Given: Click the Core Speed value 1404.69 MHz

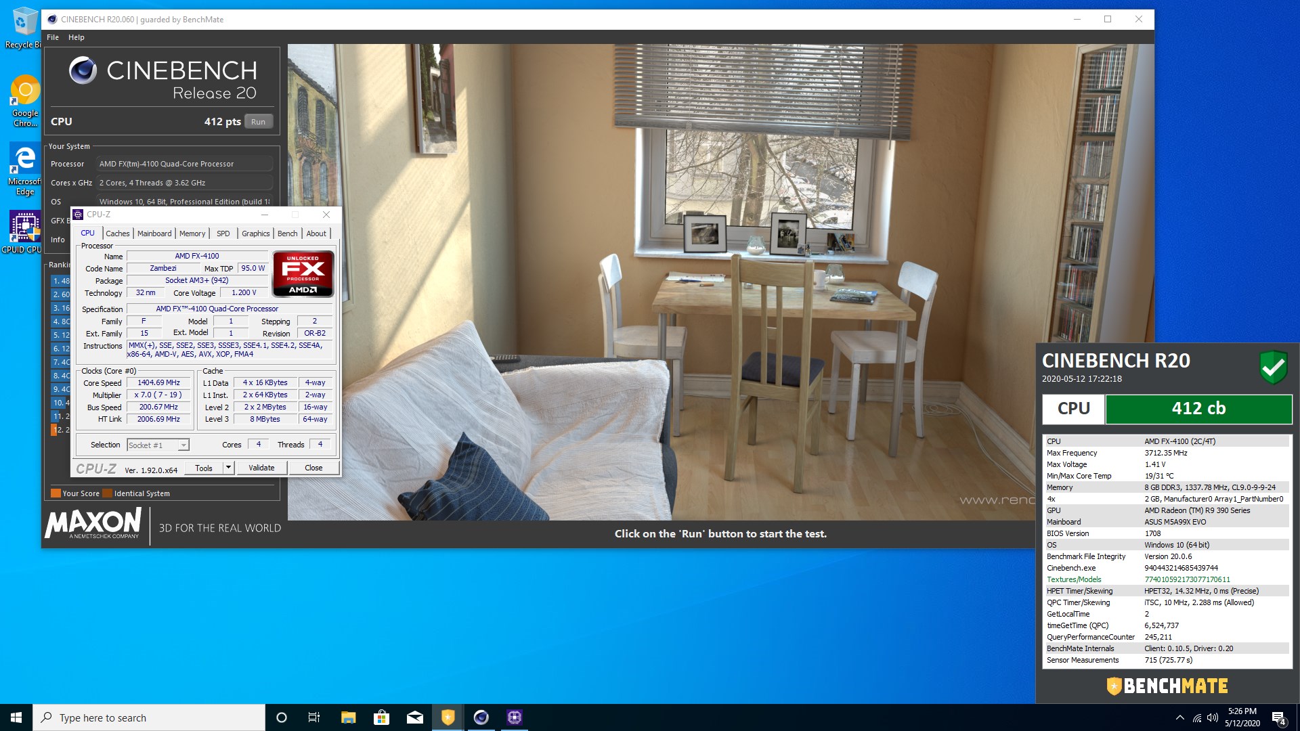Looking at the screenshot, I should [159, 383].
